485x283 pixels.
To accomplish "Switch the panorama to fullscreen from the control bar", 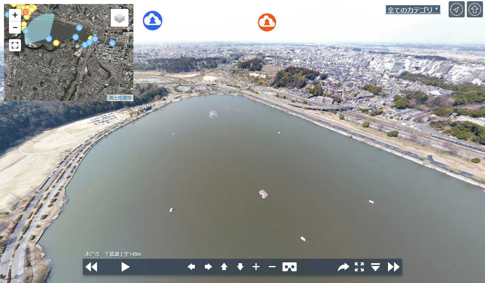I will click(x=359, y=267).
